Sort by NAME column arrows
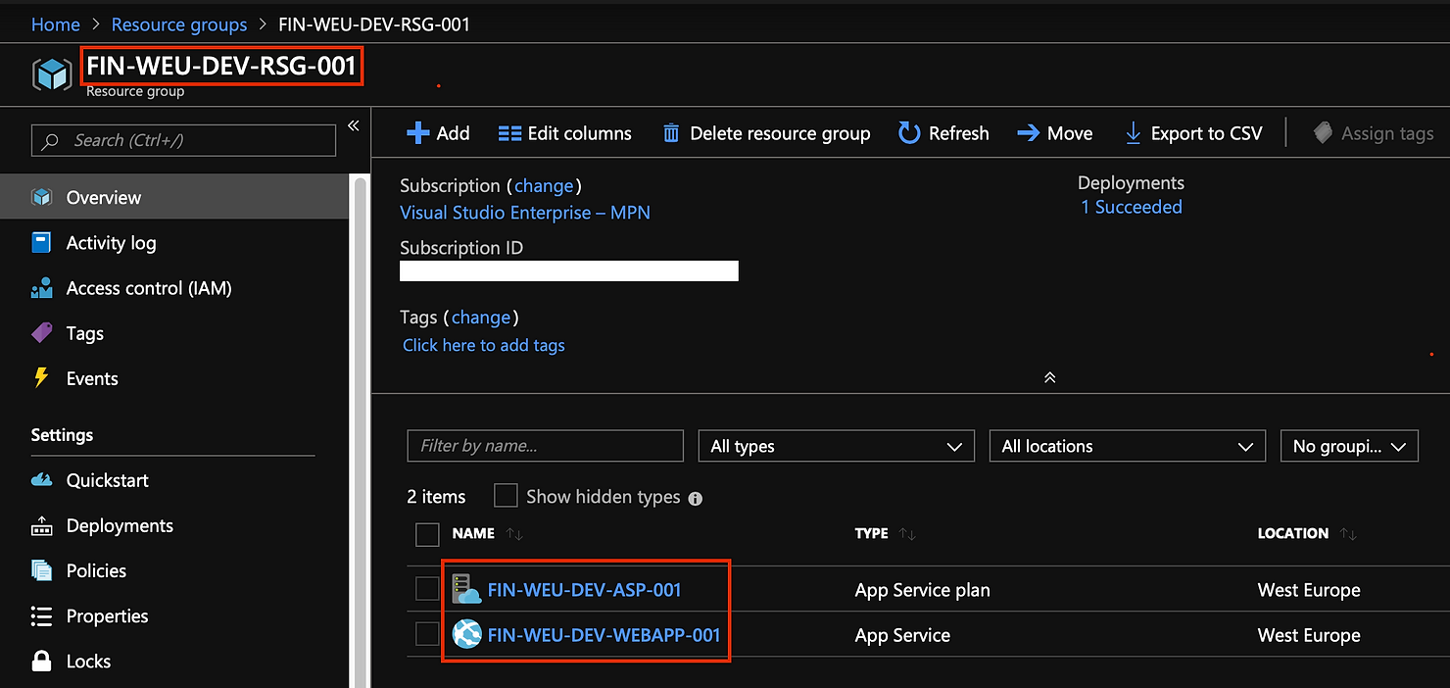This screenshot has height=688, width=1450. coord(514,534)
